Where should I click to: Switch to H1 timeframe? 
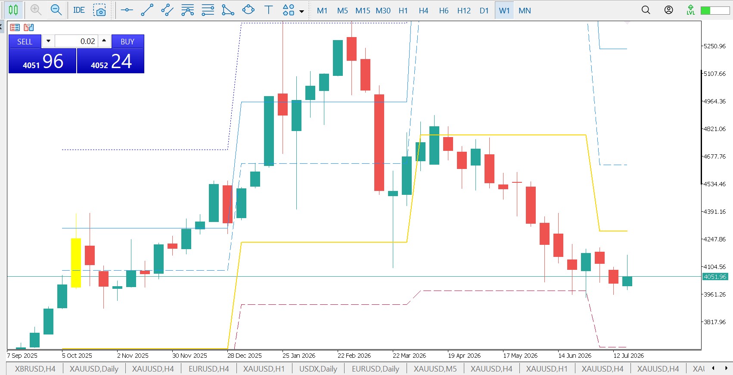click(x=403, y=11)
